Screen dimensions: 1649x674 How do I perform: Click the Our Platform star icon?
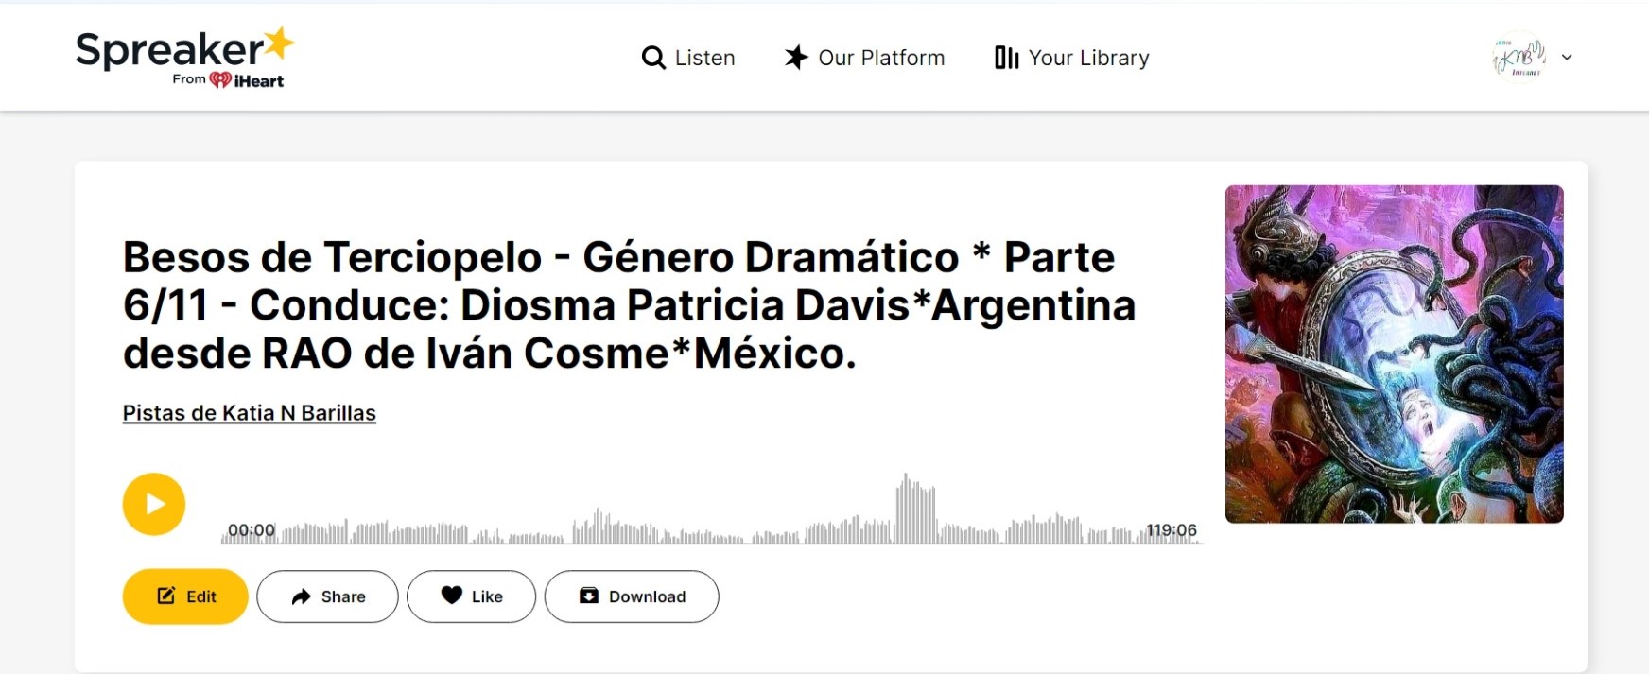796,58
